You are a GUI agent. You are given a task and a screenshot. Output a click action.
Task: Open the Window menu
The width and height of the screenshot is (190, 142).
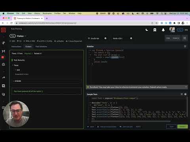point(72,13)
